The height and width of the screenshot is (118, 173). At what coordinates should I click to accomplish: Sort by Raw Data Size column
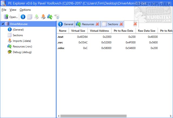click(147, 31)
